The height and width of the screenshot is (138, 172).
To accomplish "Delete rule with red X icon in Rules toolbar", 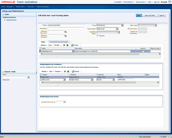I will click(x=67, y=45).
